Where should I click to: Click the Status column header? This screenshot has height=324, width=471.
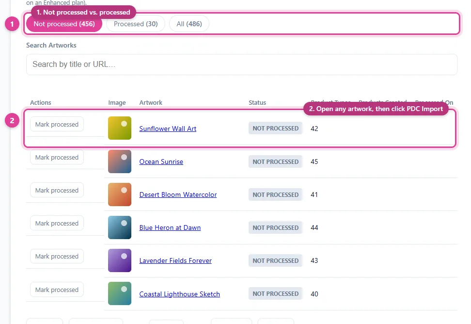(257, 102)
